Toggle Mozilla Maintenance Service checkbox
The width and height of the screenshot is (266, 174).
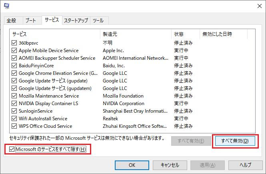14,96
